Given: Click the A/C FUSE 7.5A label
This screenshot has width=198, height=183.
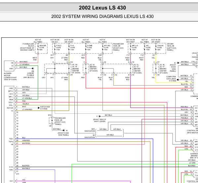Looking at the screenshot, I should coord(148,48).
